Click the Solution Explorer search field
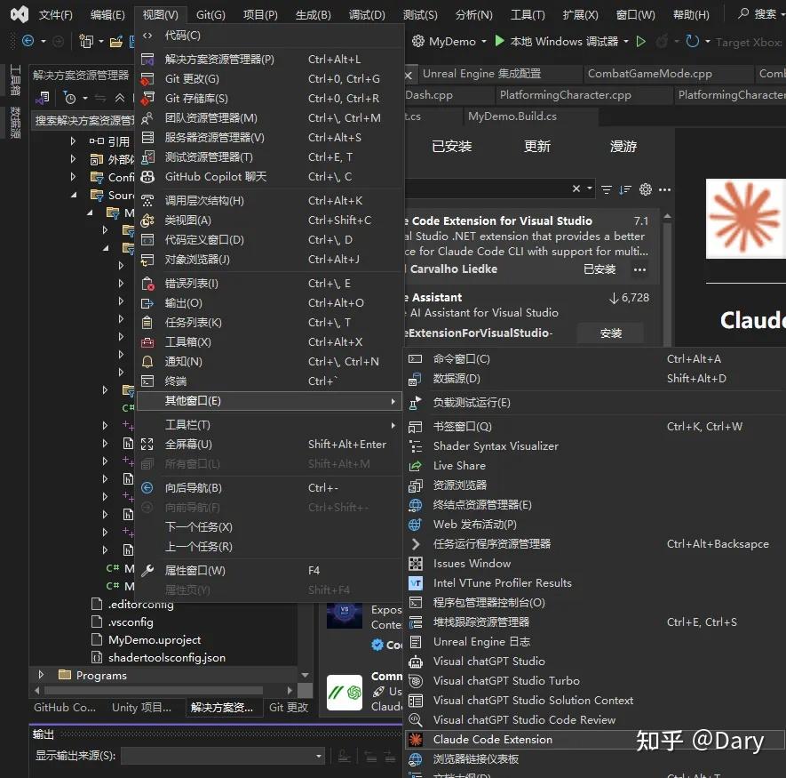This screenshot has width=786, height=778. click(83, 120)
